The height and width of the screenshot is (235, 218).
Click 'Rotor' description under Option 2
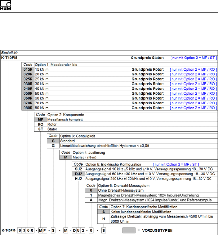pyautogui.click(x=52, y=124)
